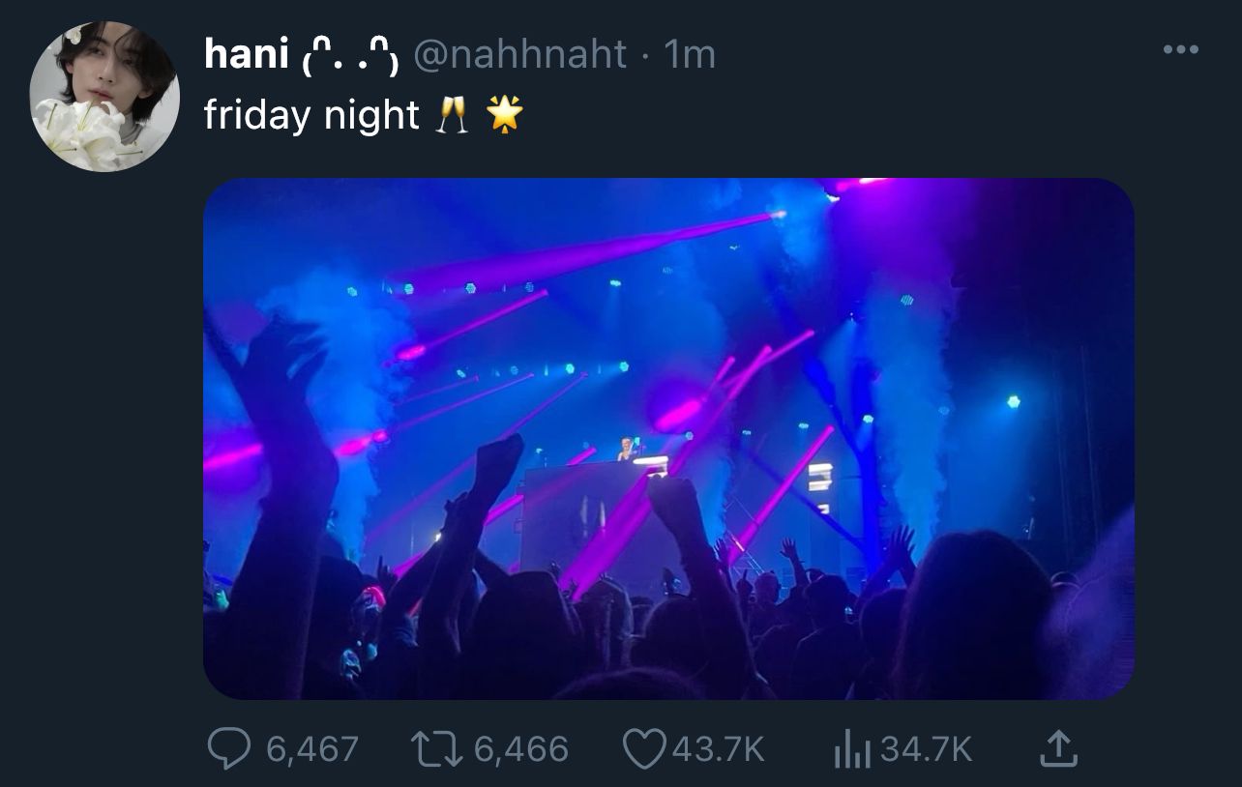This screenshot has height=787, width=1242.
Task: Click the 34.7K views count
Action: (927, 748)
